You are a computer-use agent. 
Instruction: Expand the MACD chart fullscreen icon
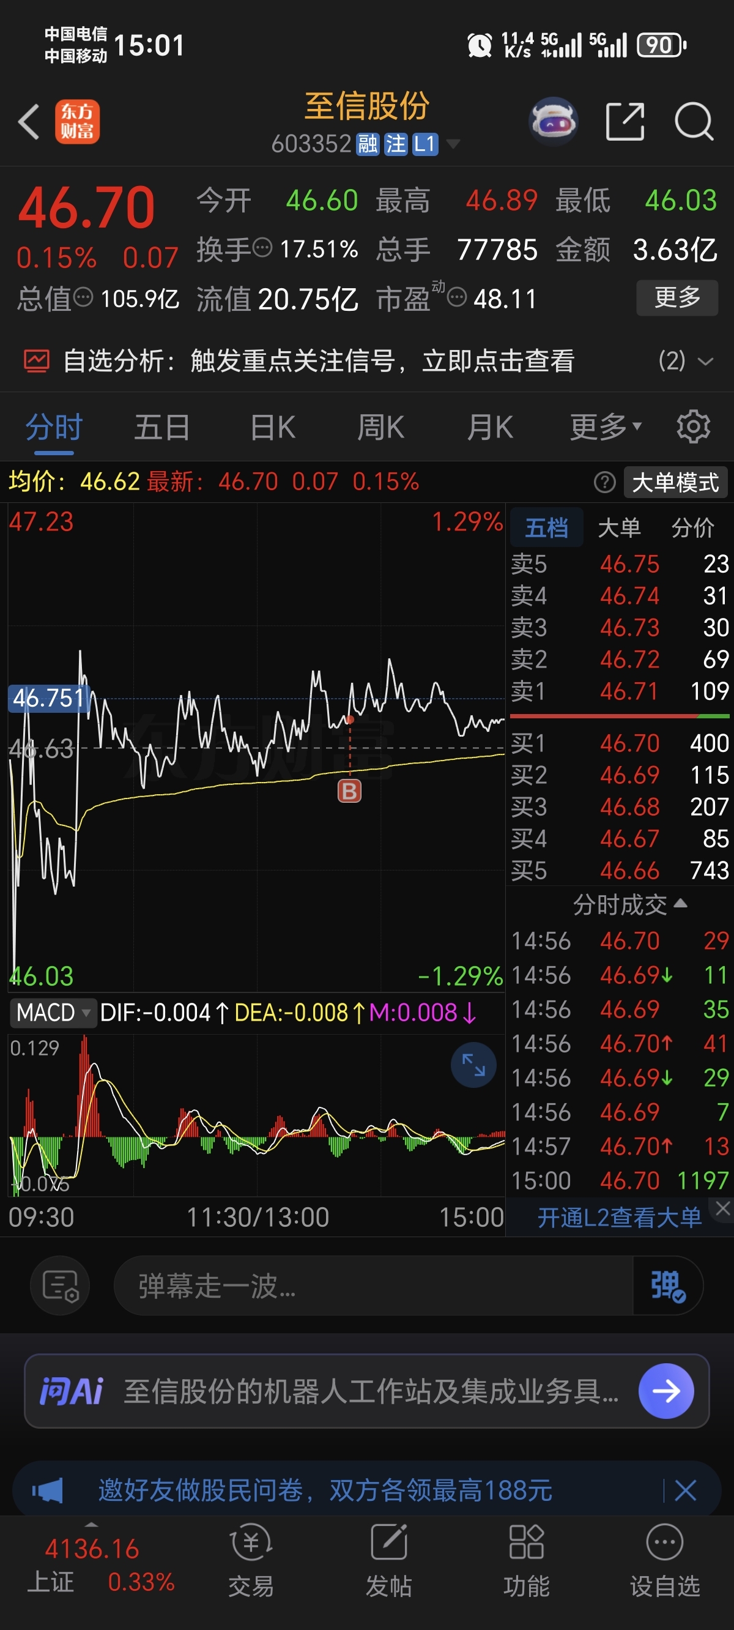[473, 1065]
